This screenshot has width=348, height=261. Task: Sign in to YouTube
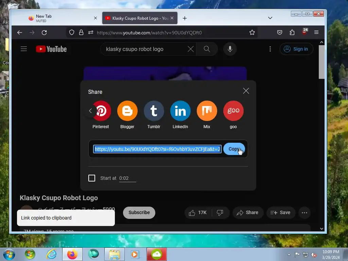296,49
